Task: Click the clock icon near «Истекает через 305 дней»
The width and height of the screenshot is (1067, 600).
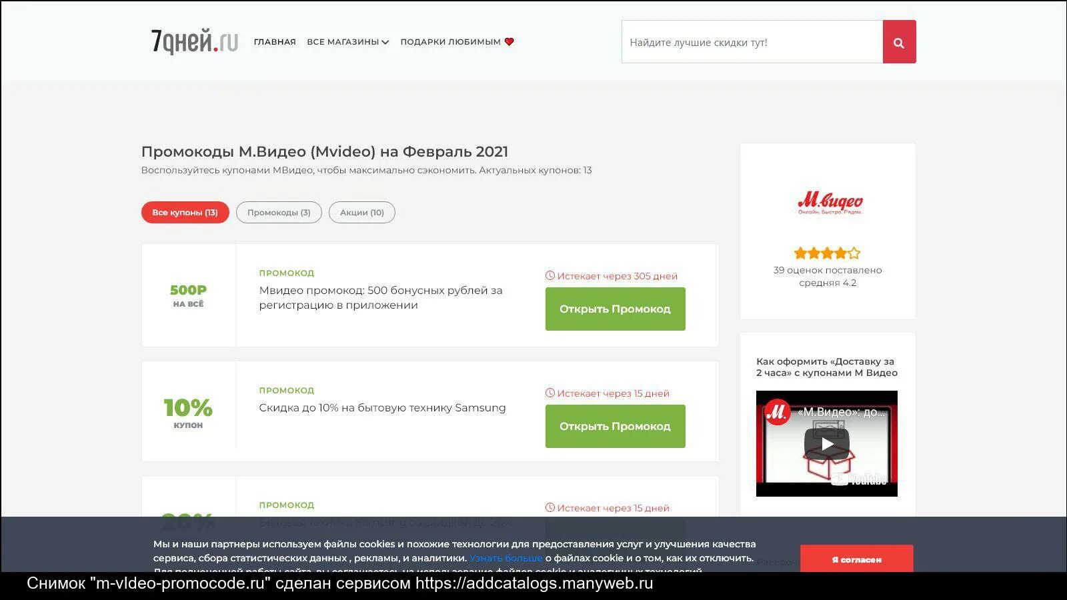Action: pos(550,275)
